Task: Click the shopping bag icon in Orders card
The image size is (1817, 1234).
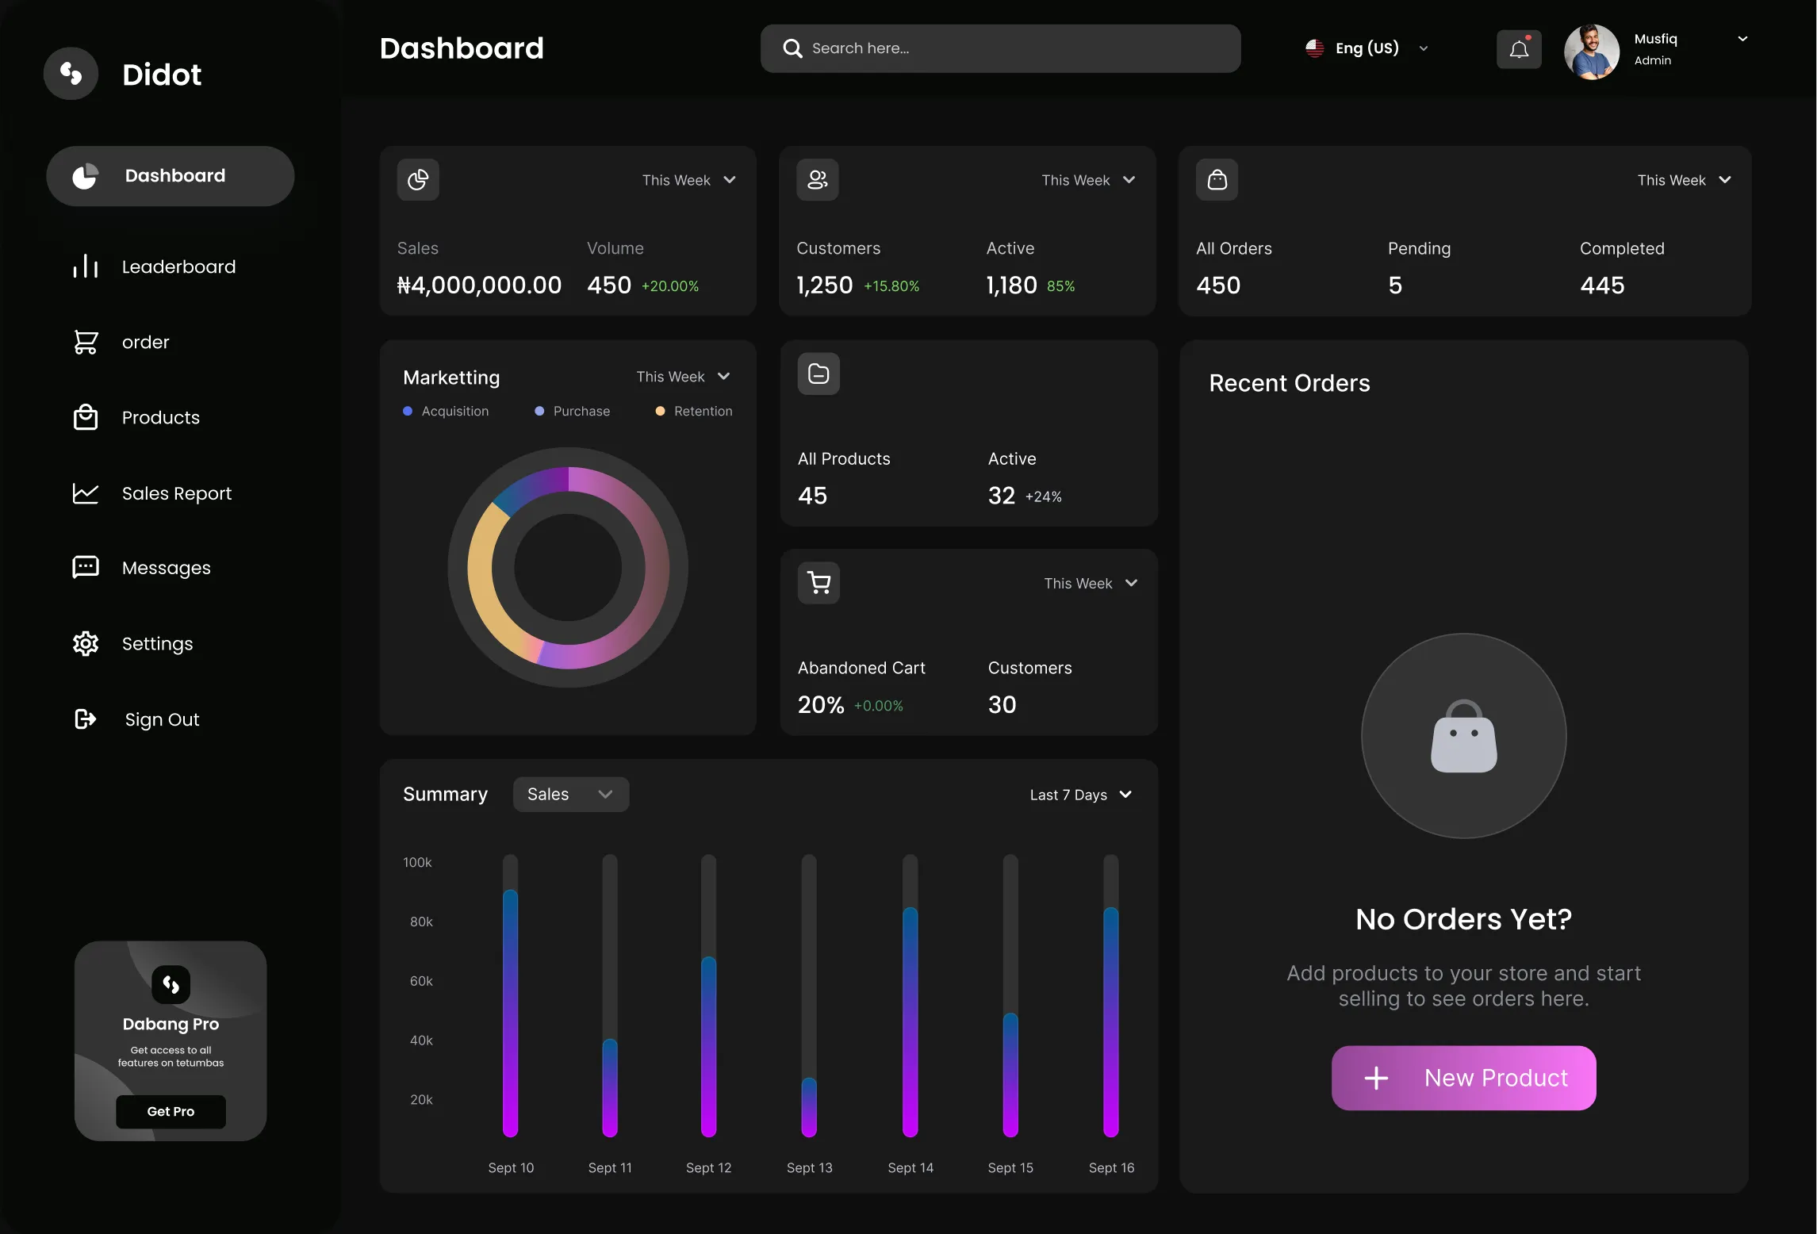Action: click(1217, 180)
